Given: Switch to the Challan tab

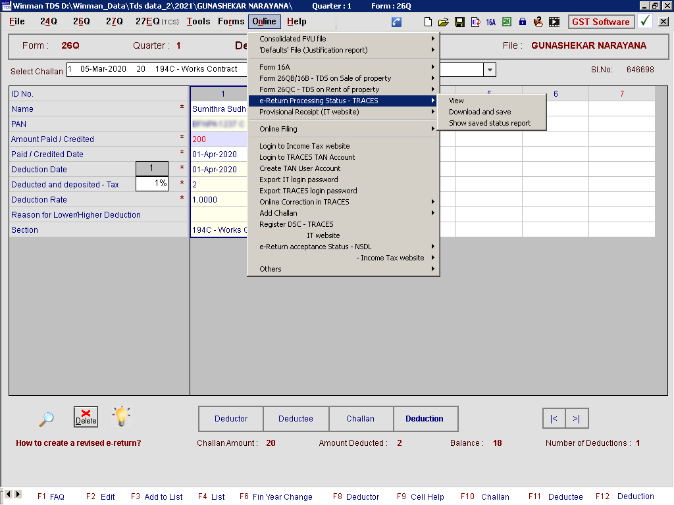Looking at the screenshot, I should 360,419.
